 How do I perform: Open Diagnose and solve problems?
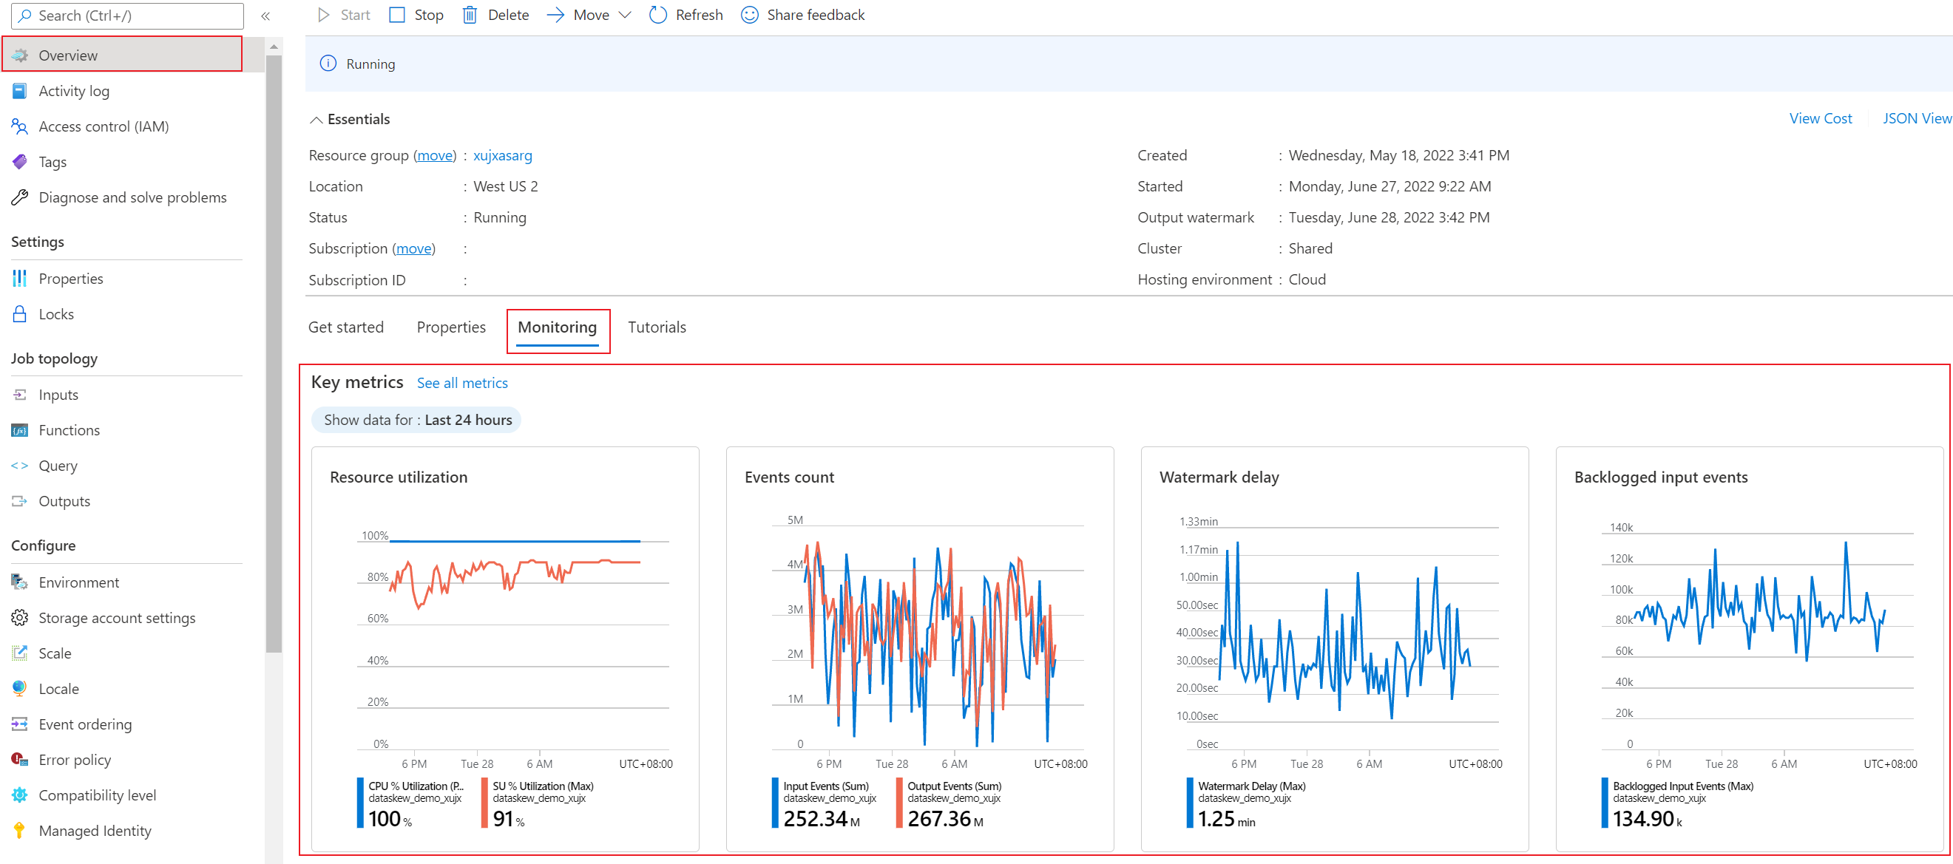[132, 197]
